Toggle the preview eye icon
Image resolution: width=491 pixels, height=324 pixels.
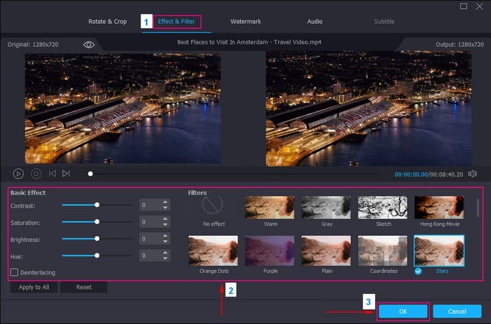(x=89, y=45)
